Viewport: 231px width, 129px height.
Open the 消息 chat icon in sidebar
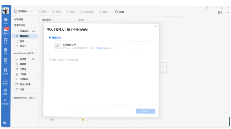pyautogui.click(x=5, y=21)
